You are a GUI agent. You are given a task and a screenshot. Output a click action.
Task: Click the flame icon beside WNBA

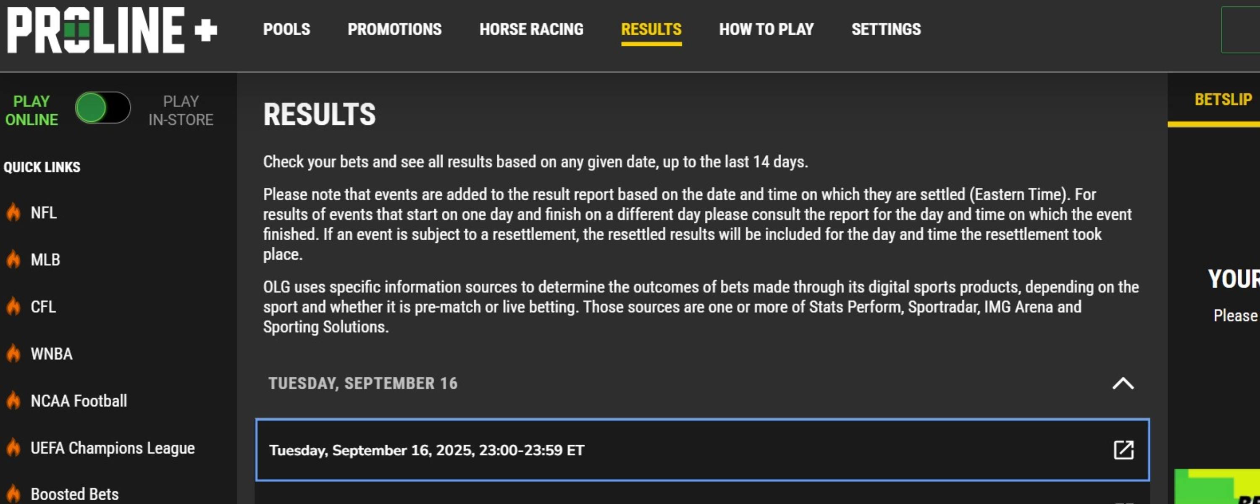(14, 353)
